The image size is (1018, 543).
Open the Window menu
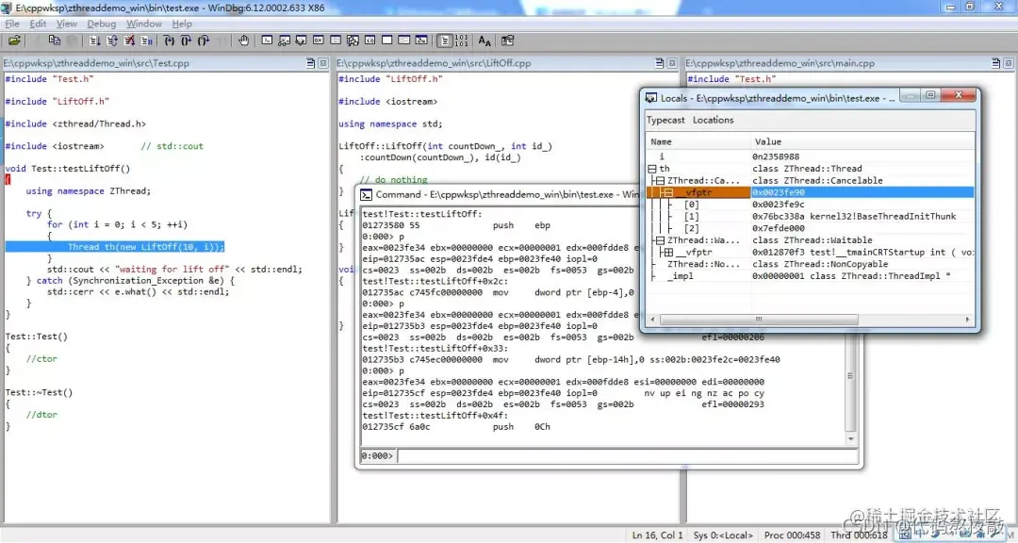tap(144, 24)
